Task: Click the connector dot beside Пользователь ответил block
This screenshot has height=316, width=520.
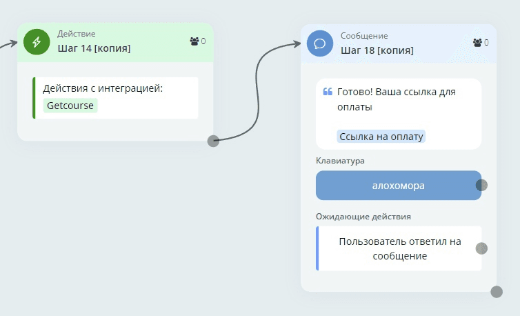Action: click(x=481, y=248)
